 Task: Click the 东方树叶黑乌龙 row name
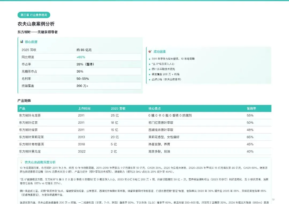point(30,152)
